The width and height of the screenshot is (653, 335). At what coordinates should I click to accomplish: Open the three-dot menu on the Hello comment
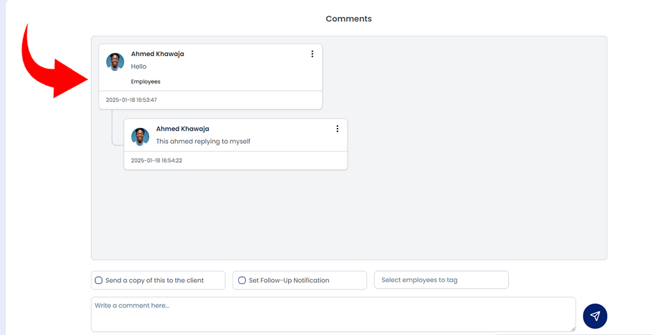(x=312, y=54)
